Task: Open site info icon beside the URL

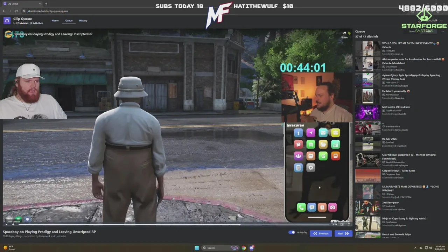Action: click(24, 11)
